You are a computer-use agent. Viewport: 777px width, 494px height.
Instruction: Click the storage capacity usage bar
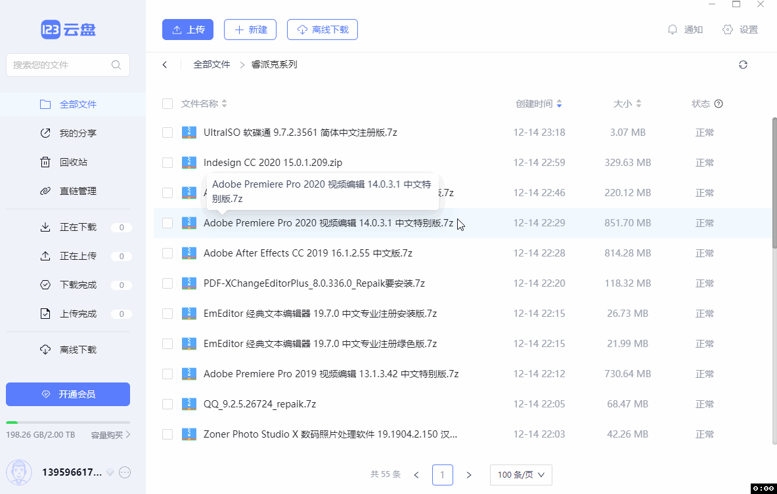68,422
